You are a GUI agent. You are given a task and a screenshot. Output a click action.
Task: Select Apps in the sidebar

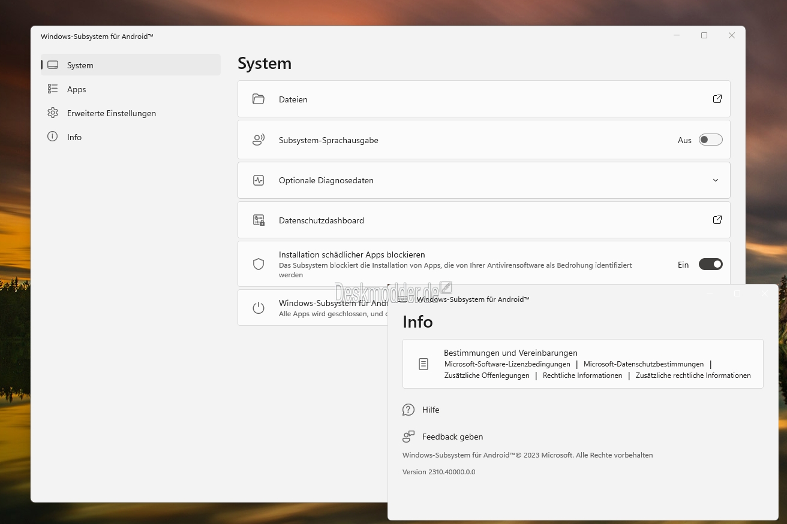click(x=131, y=89)
